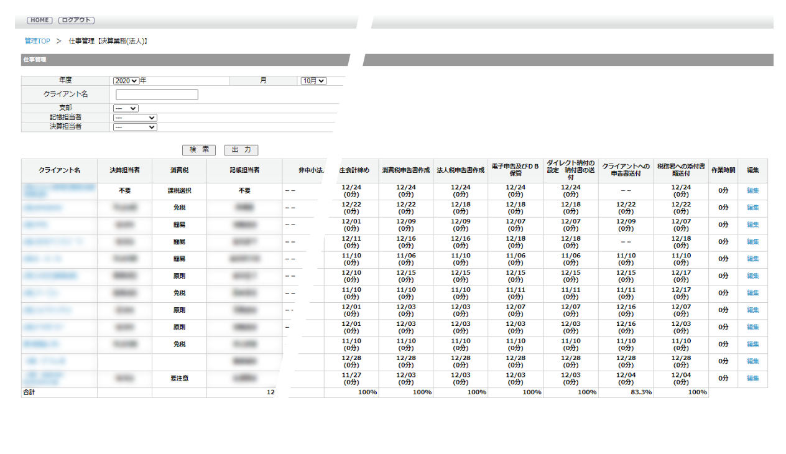The image size is (786, 454).
Task: Click 編集 for the row dated 12/28
Action: [752, 361]
